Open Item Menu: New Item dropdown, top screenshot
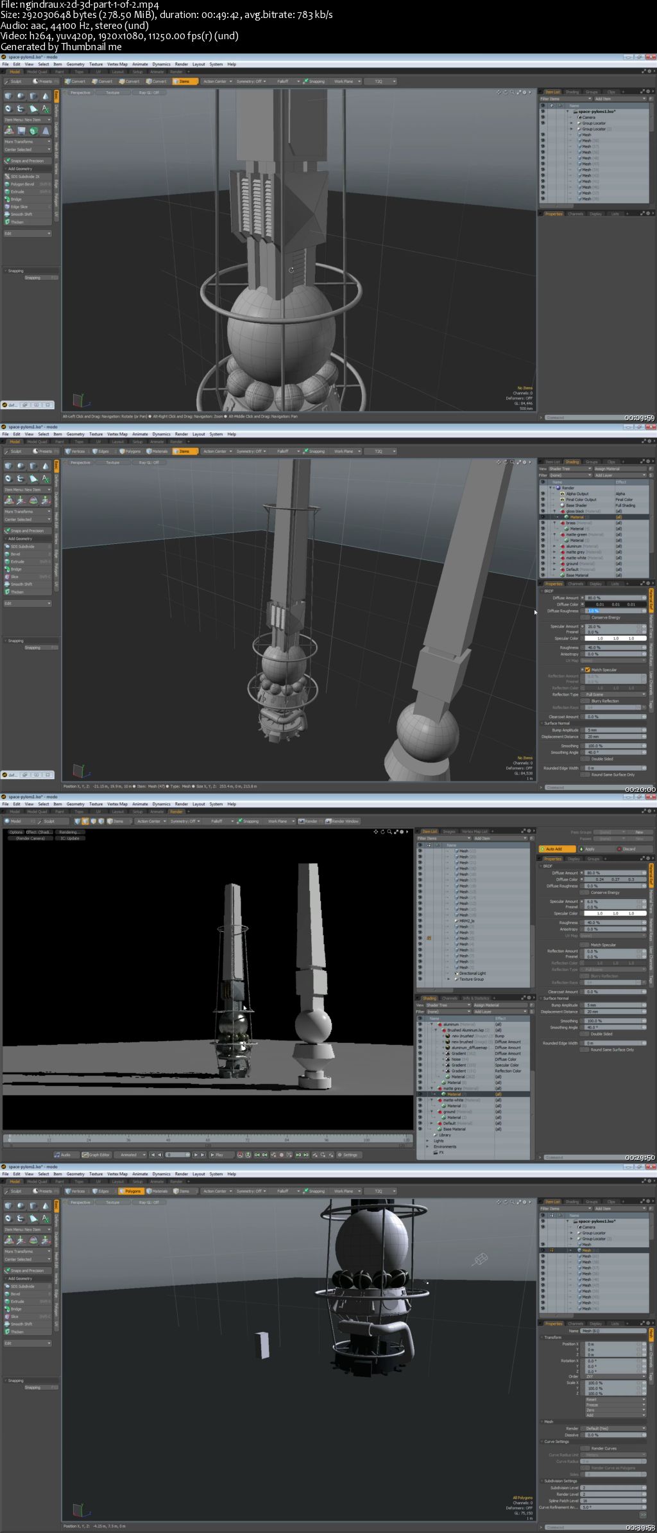Viewport: 657px width, 1533px height. [27, 120]
